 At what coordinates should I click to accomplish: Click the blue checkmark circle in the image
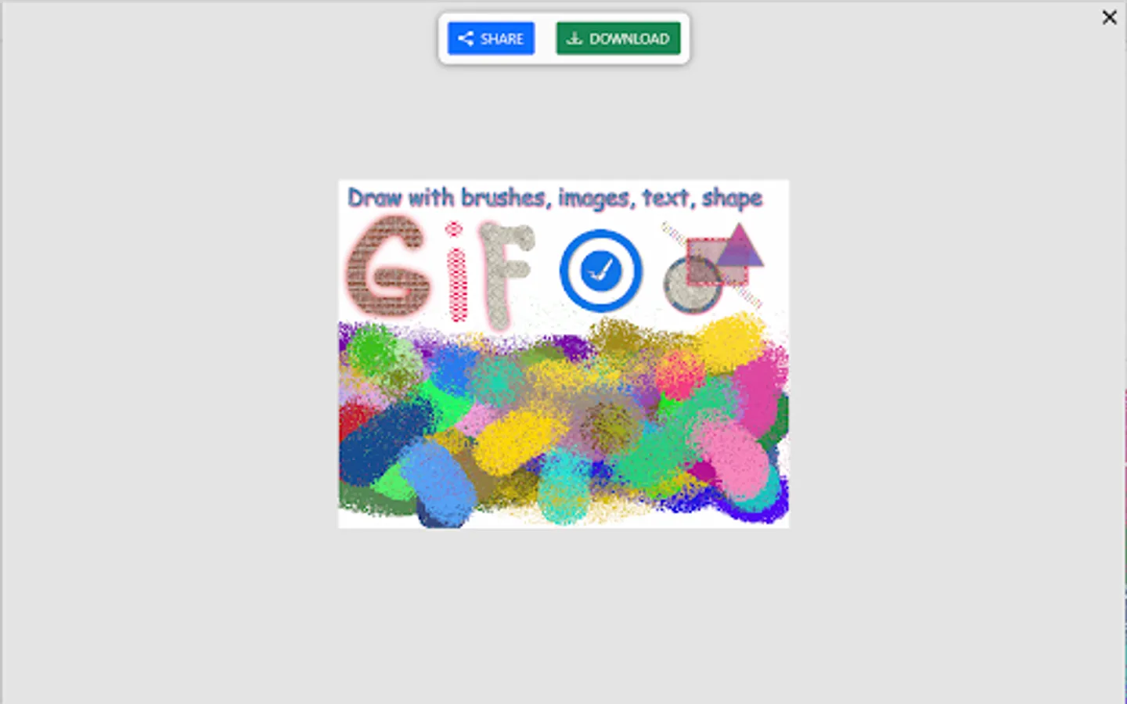[601, 271]
